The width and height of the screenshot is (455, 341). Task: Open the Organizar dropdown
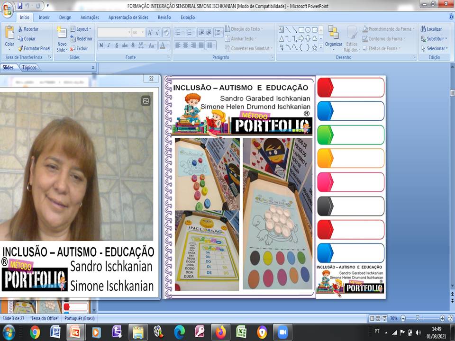pyautogui.click(x=333, y=38)
